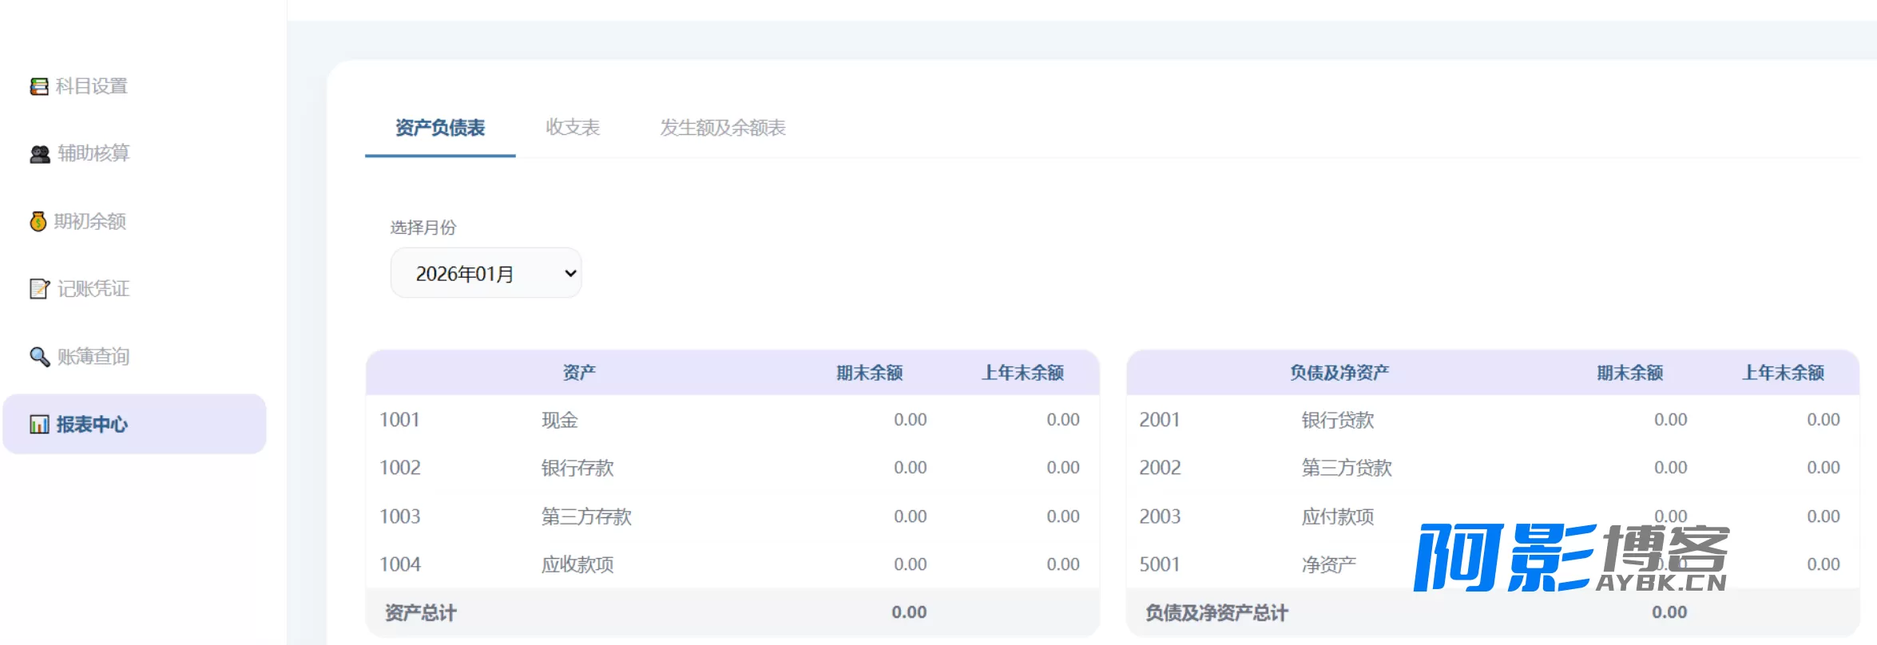Click 净资产 上年末余额 value
The height and width of the screenshot is (645, 1877).
coord(1823,564)
